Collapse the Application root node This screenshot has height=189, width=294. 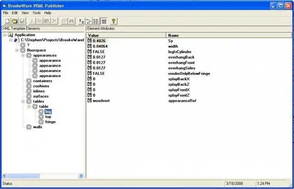(x=5, y=35)
